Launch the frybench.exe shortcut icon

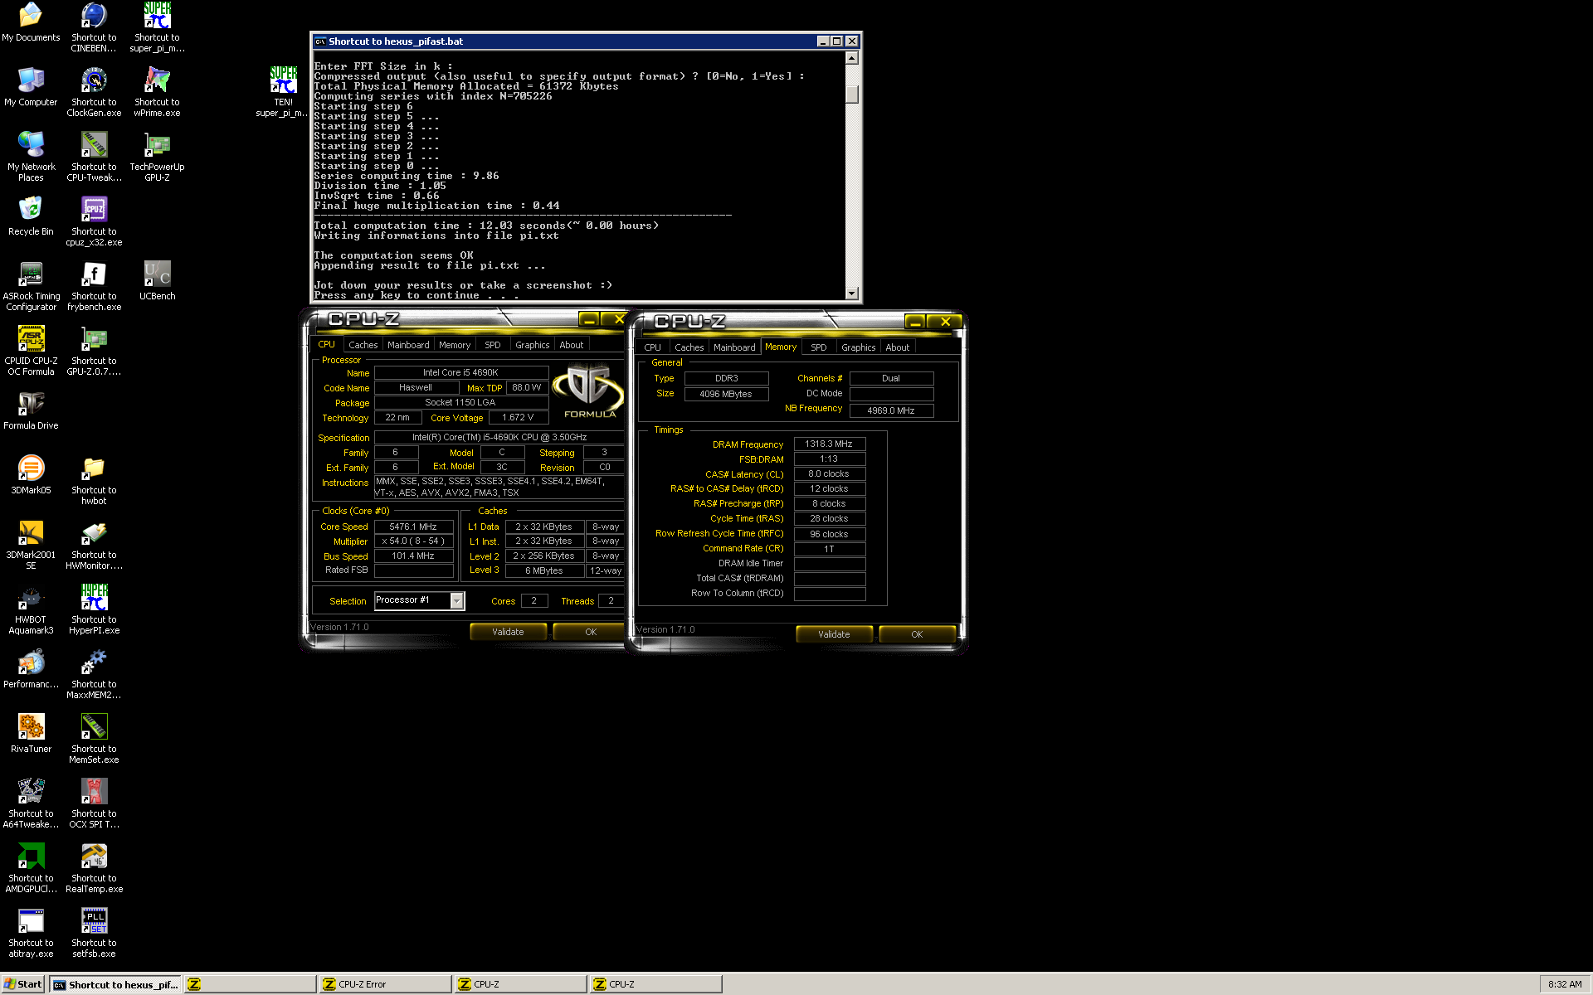click(94, 286)
